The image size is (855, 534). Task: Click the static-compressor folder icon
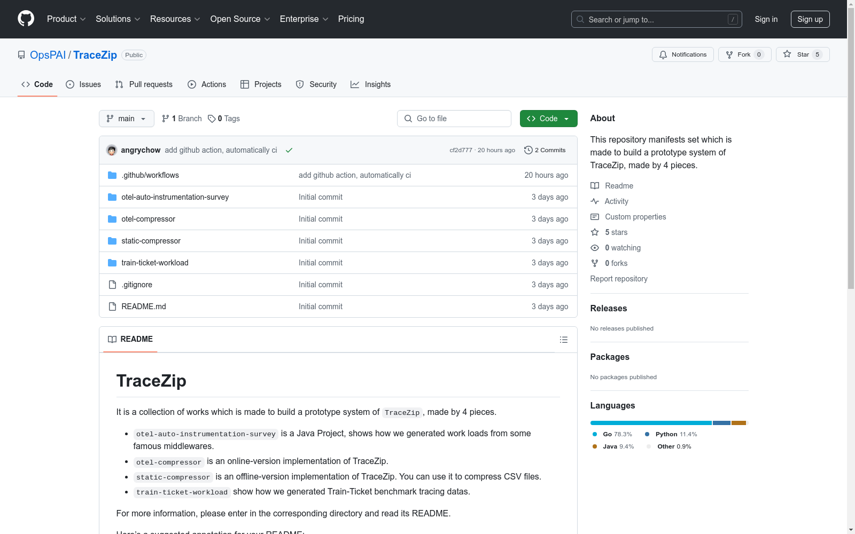pyautogui.click(x=112, y=241)
